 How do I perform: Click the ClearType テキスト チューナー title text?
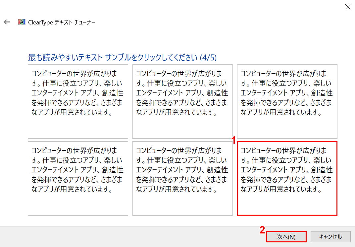[x=62, y=22]
